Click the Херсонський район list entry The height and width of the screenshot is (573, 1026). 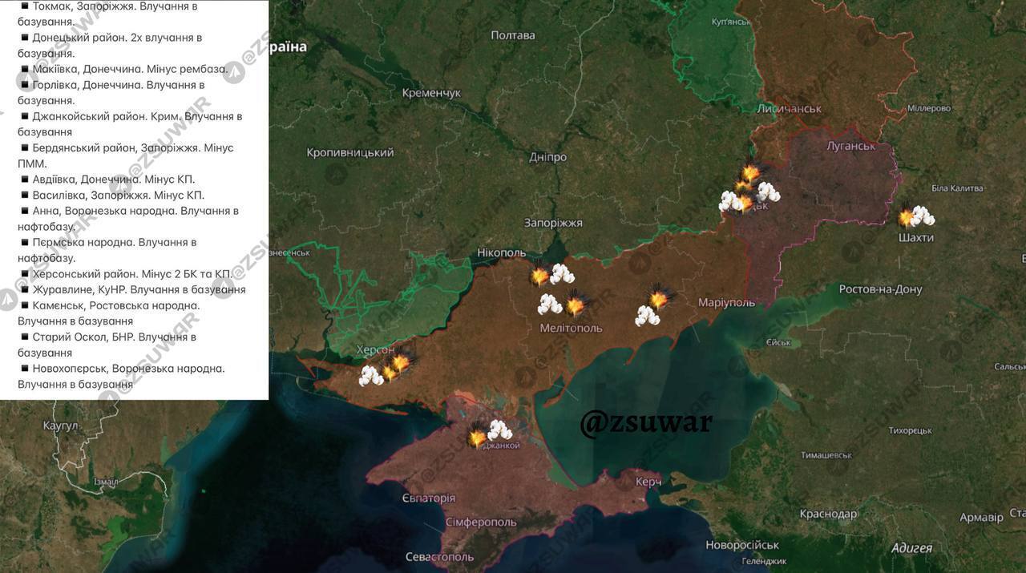[x=131, y=273]
